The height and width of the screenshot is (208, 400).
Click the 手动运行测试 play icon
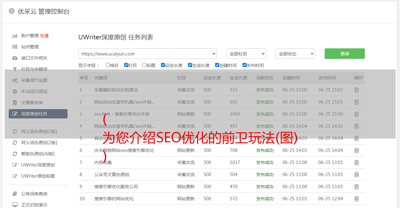[15, 91]
